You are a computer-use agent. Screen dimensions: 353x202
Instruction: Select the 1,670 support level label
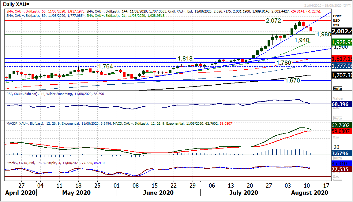click(293, 80)
